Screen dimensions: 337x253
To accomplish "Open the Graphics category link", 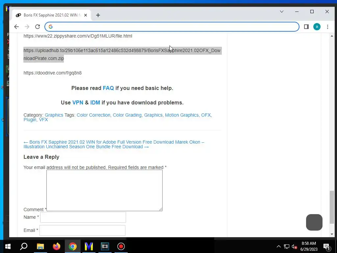I will click(54, 115).
